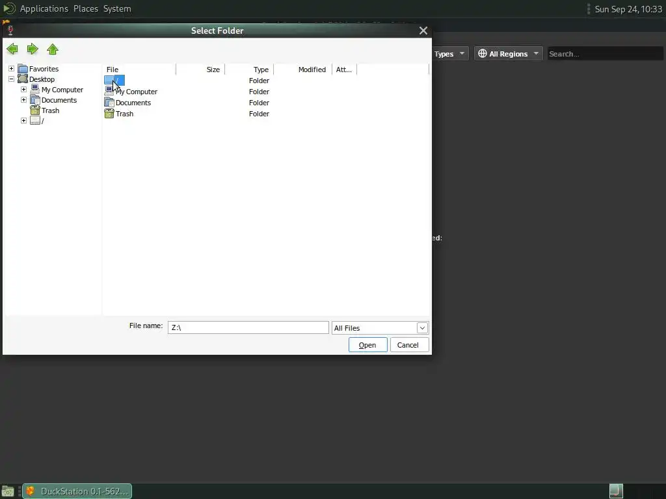Go back with the green left arrow
Image resolution: width=666 pixels, height=499 pixels.
(12, 49)
